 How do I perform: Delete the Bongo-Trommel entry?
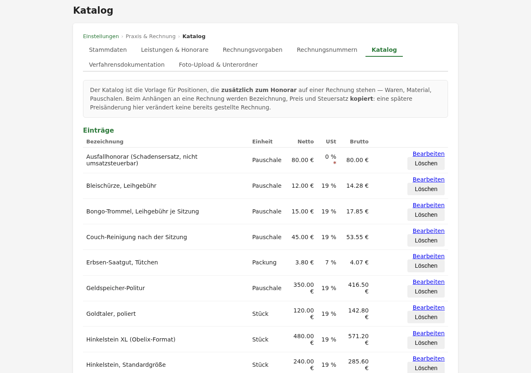point(426,215)
